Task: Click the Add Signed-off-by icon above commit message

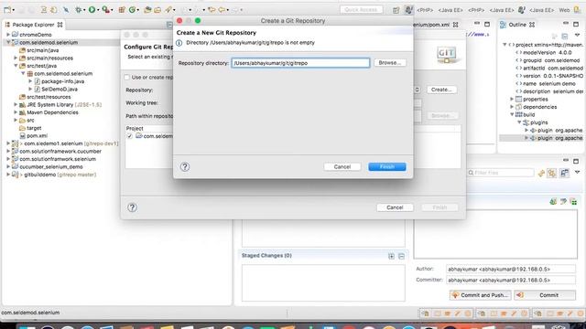Action: pyautogui.click(x=563, y=202)
